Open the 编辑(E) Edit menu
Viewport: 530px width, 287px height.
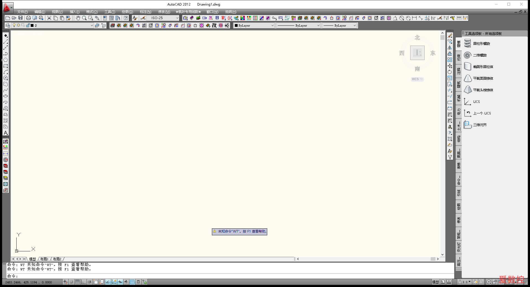click(x=40, y=12)
